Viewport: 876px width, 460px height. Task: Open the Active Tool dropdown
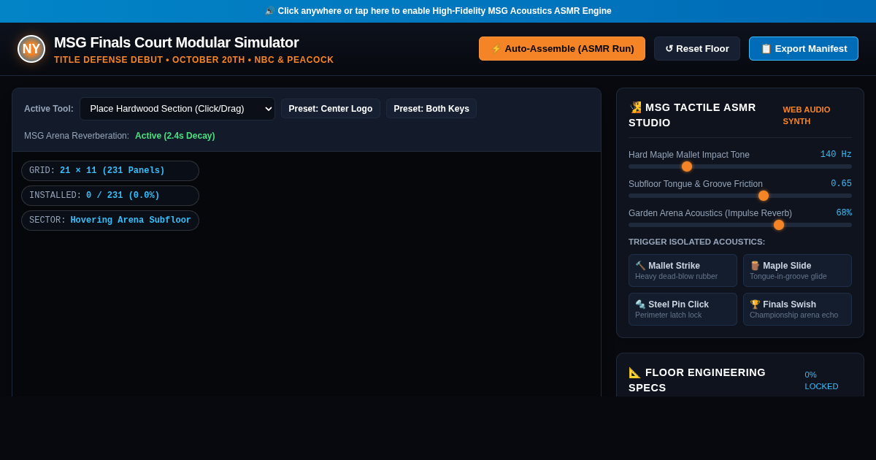(177, 109)
